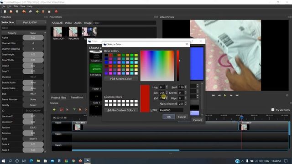
Task: Redo the action from toolbar
Action: pyautogui.click(x=30, y=11)
